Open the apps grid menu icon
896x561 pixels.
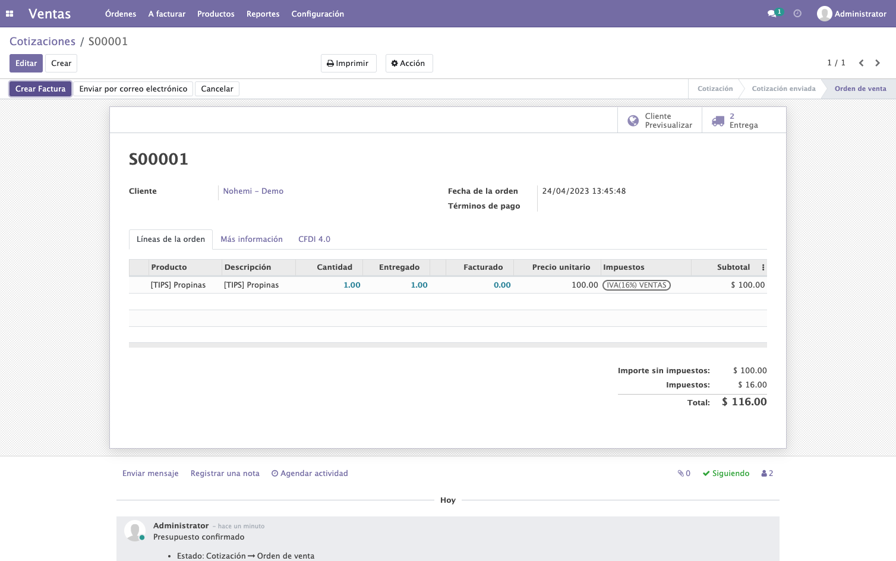click(x=10, y=14)
